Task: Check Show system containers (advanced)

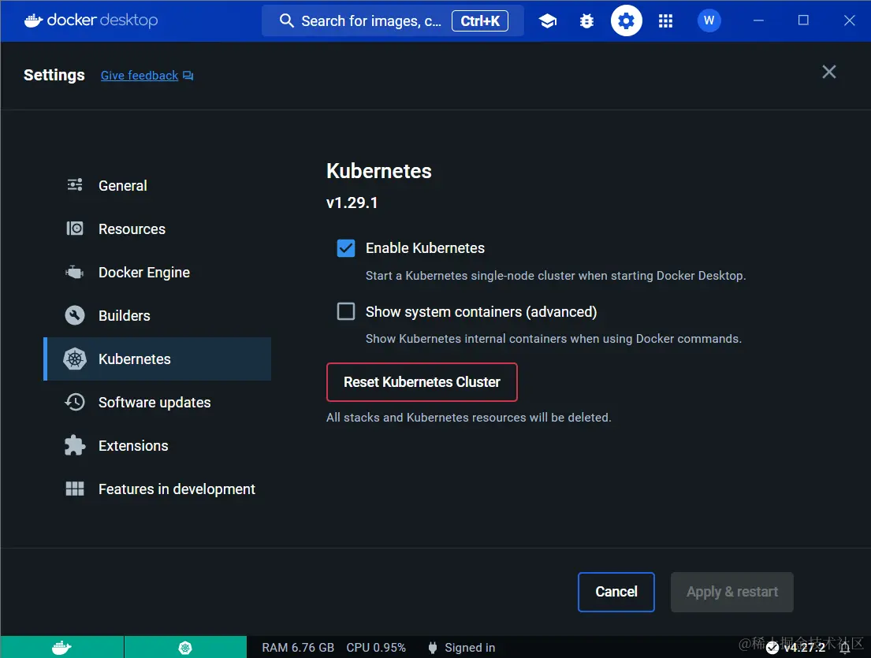Action: [x=345, y=311]
